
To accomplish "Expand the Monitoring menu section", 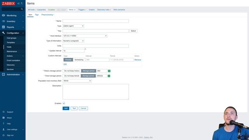I will pos(13,16).
